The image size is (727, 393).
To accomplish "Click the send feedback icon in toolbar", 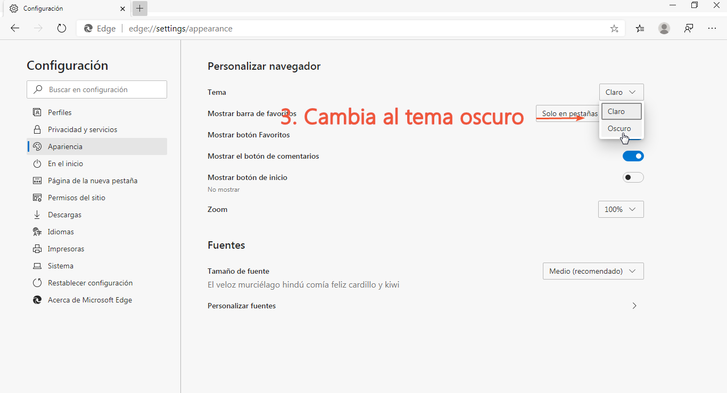I will tap(689, 28).
